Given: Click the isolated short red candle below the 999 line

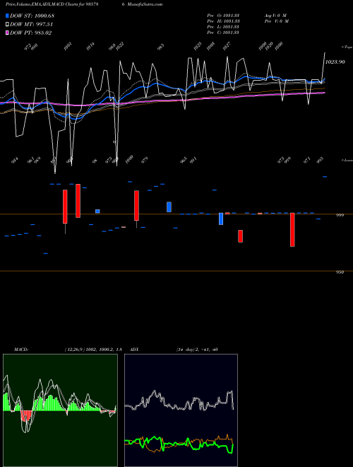Looking at the screenshot, I should [x=240, y=236].
